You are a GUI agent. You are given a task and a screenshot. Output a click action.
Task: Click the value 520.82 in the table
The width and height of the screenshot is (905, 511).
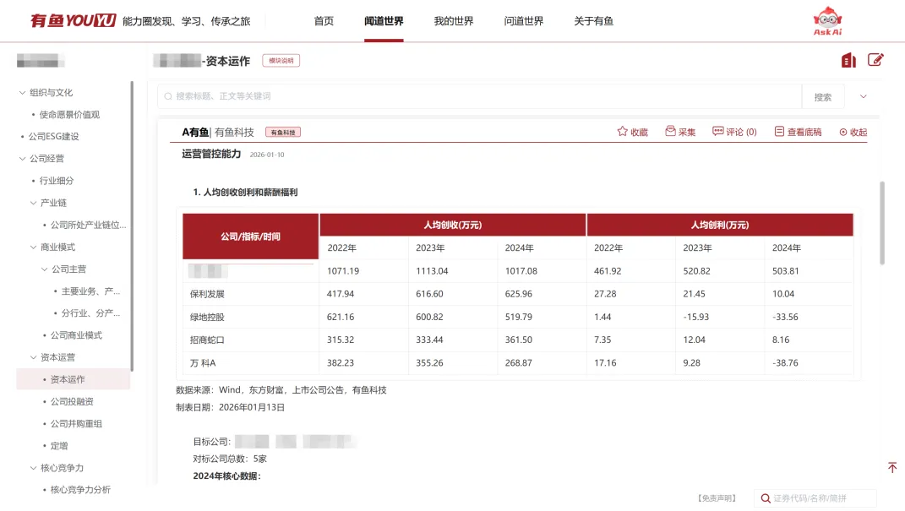696,271
